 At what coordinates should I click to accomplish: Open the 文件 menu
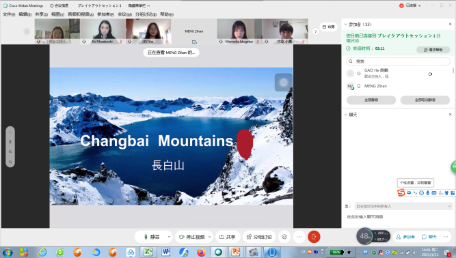pyautogui.click(x=9, y=14)
